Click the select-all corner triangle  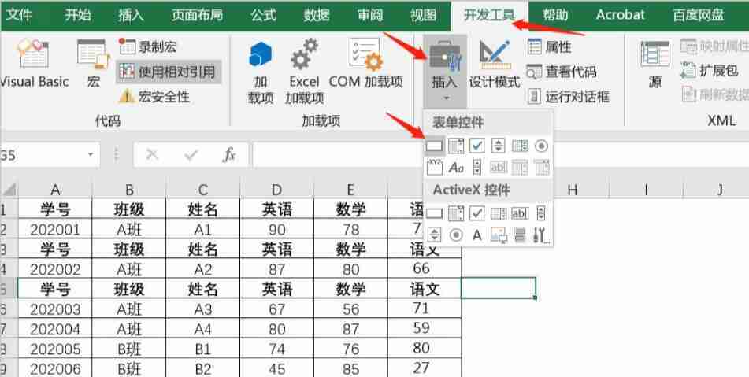[9, 190]
